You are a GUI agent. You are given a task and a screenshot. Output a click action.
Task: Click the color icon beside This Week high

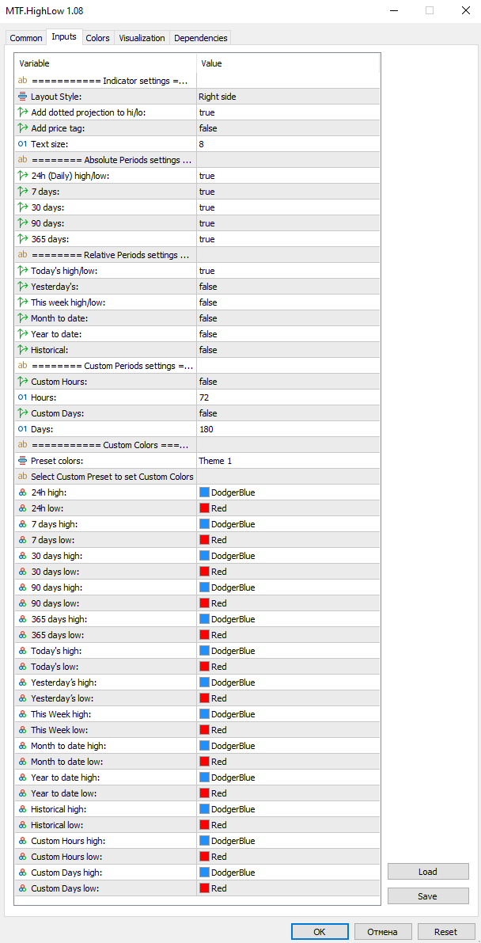pos(22,714)
